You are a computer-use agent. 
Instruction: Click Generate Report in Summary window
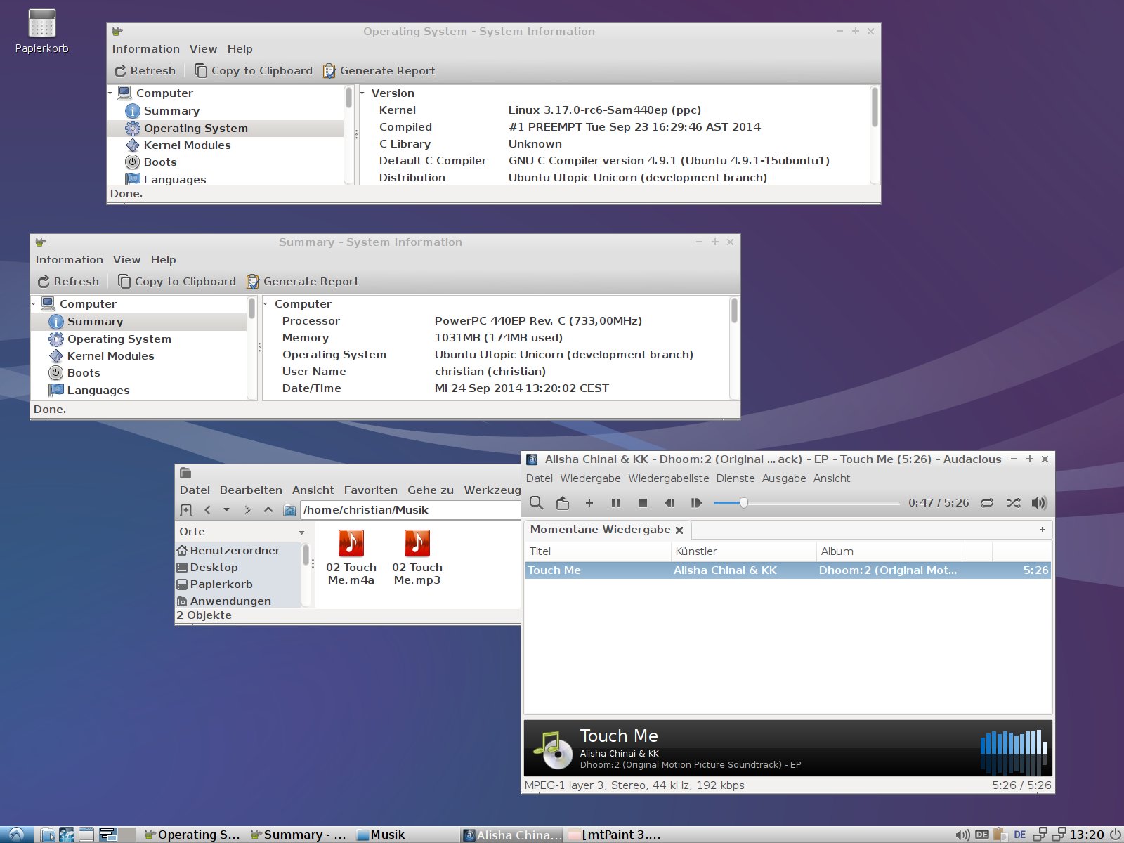pyautogui.click(x=303, y=282)
